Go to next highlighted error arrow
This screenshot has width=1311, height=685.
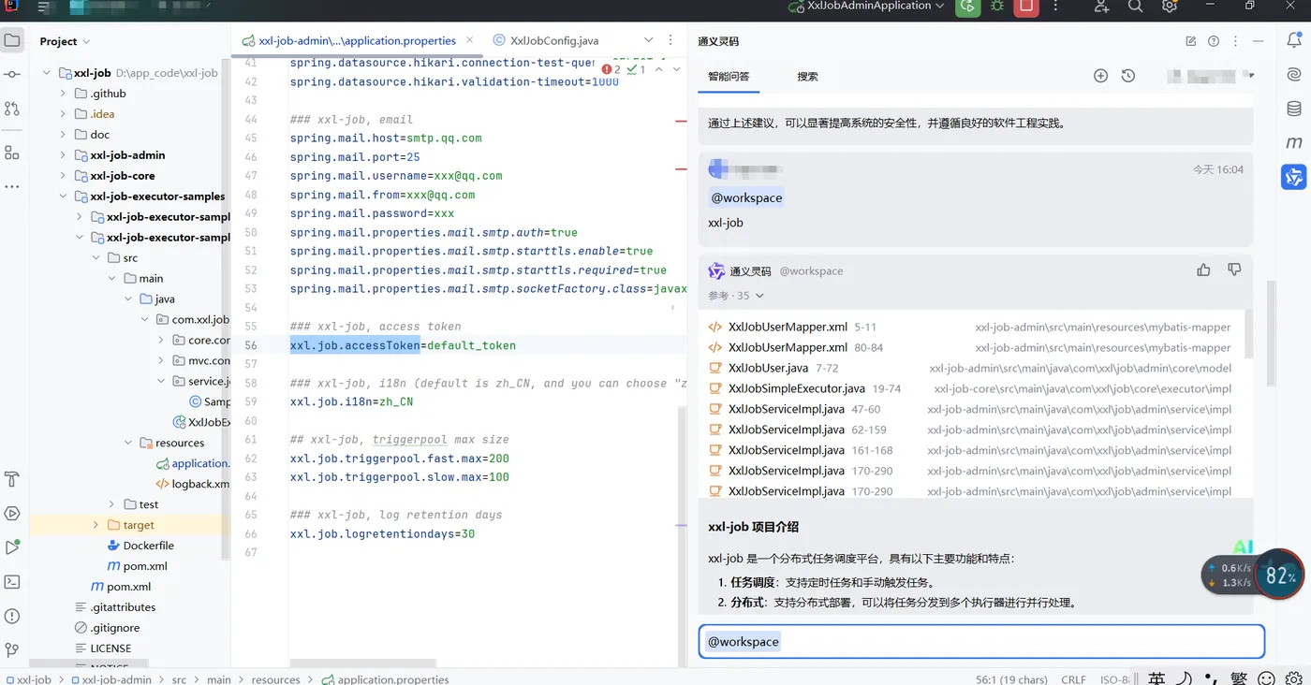(x=677, y=69)
